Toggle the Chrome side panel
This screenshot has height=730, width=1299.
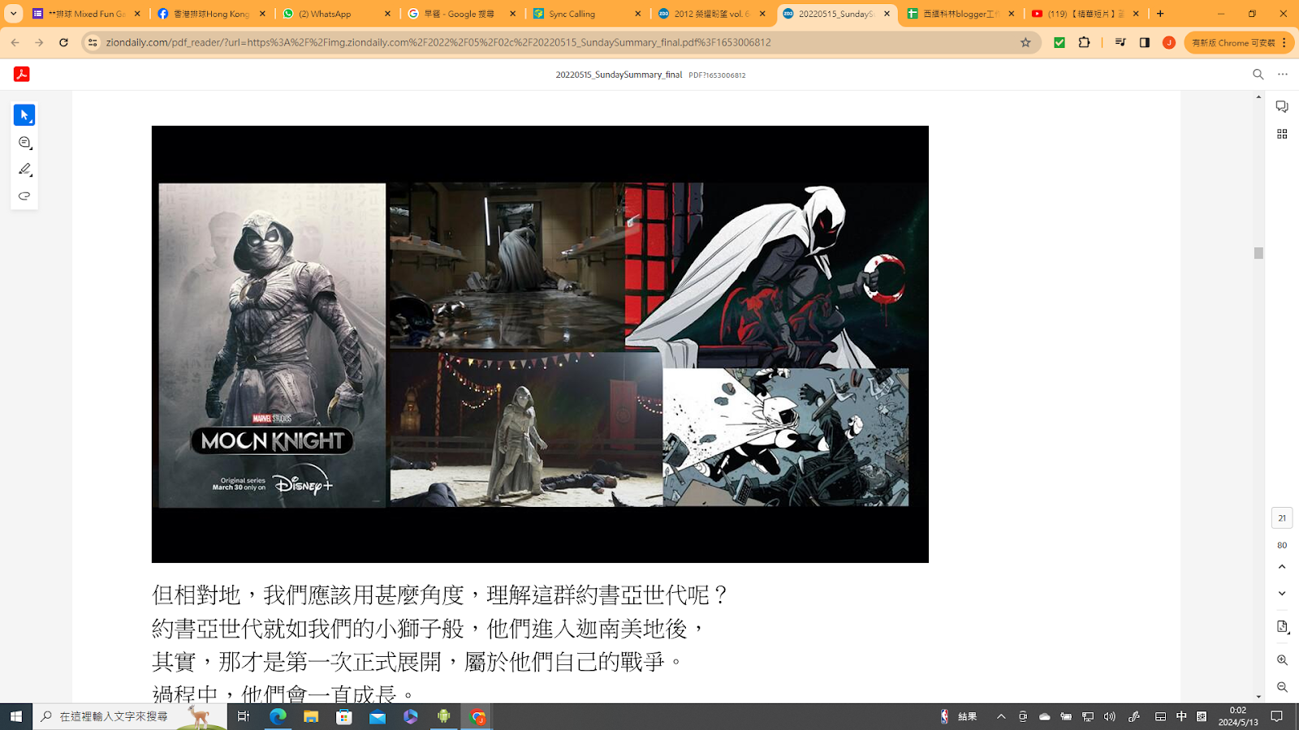click(x=1145, y=42)
